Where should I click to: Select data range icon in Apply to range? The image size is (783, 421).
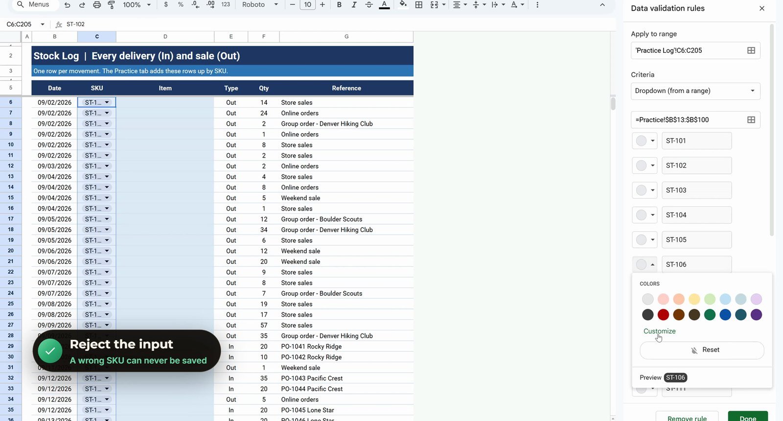[751, 50]
